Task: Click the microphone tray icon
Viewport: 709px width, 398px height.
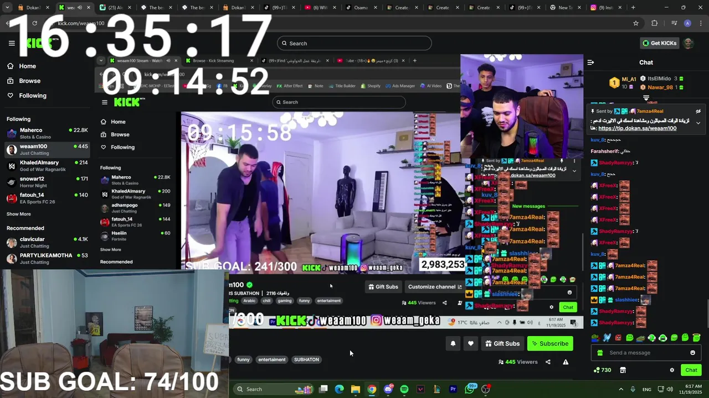Action: 633,389
